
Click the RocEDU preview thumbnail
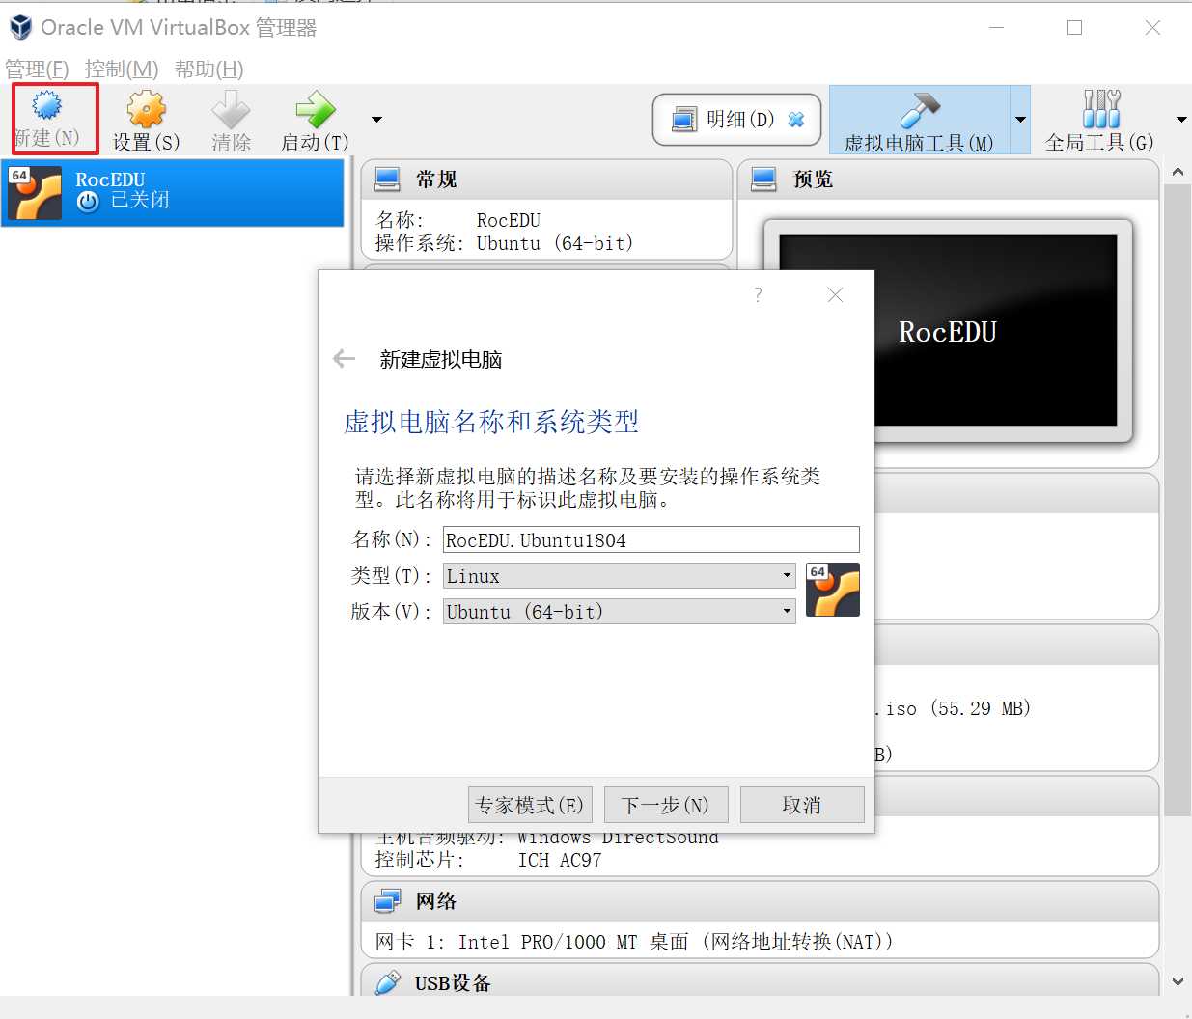(948, 330)
